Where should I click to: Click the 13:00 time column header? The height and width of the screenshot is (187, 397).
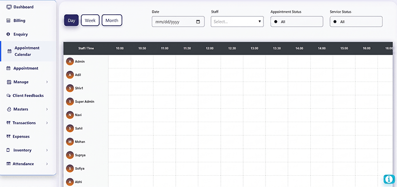(x=255, y=48)
